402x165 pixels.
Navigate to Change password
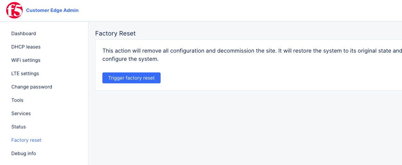(32, 87)
